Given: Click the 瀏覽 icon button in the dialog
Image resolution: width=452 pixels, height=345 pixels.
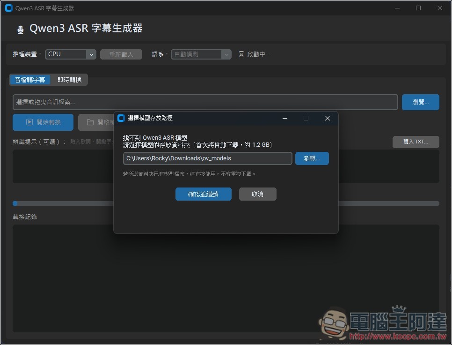Looking at the screenshot, I should click(x=312, y=158).
